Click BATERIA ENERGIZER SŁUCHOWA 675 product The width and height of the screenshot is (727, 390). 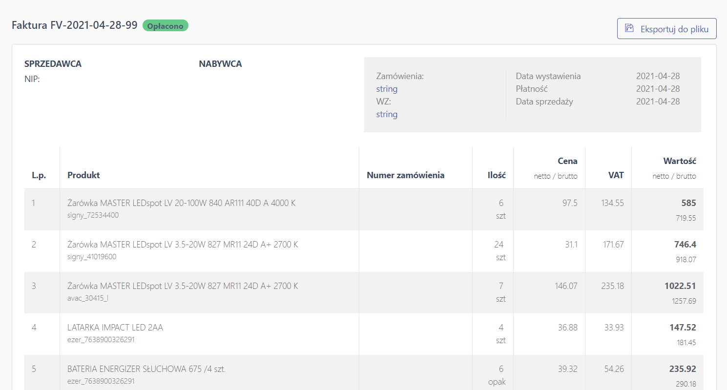146,369
